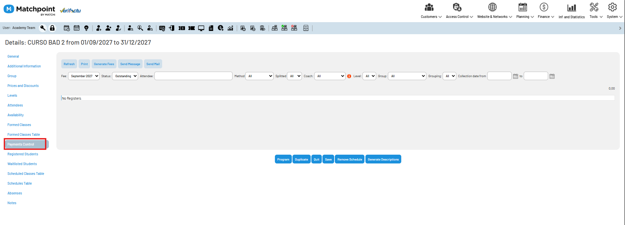
Task: Click the padlock lock icon
Action: tap(52, 28)
